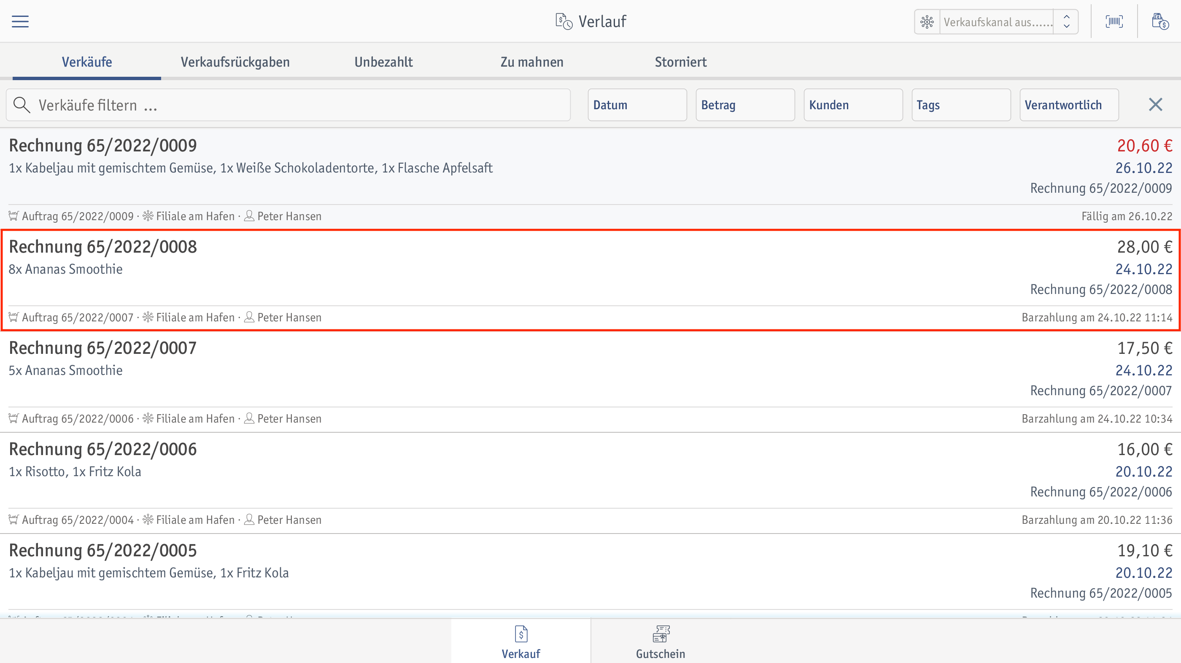Click the Verlauf history icon in title
This screenshot has width=1181, height=663.
click(x=564, y=22)
